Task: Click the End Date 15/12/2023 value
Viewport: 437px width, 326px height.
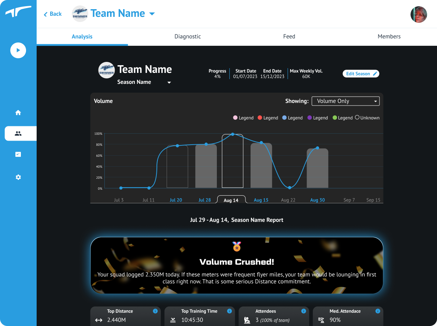Action: tap(272, 76)
